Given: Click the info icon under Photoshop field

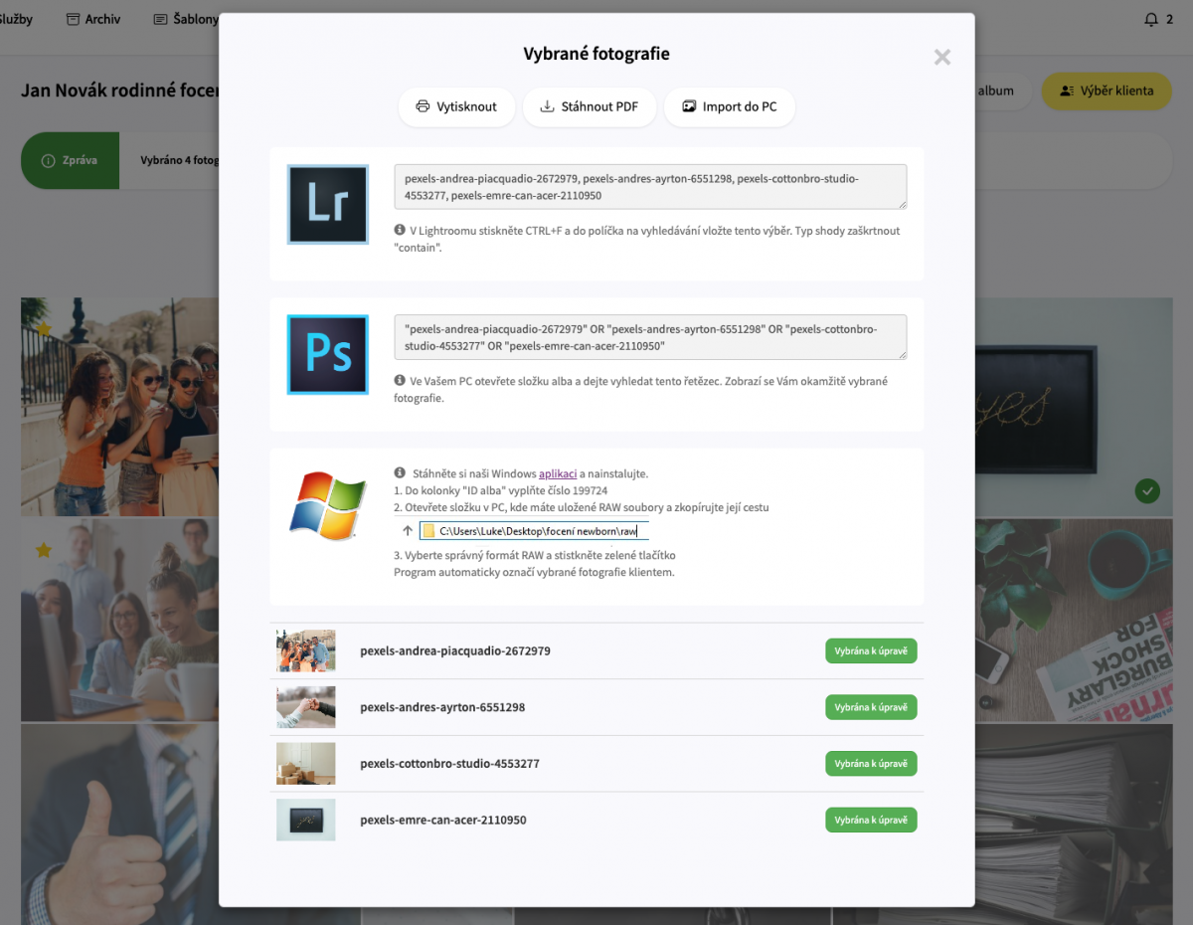Looking at the screenshot, I should (x=400, y=380).
